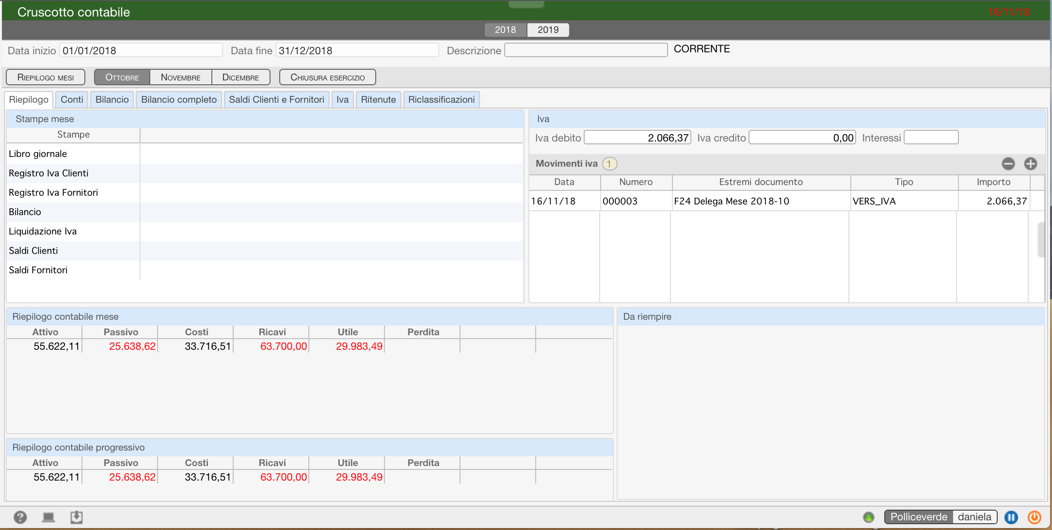Select the Novembre month button
Image resolution: width=1052 pixels, height=530 pixels.
coord(181,78)
